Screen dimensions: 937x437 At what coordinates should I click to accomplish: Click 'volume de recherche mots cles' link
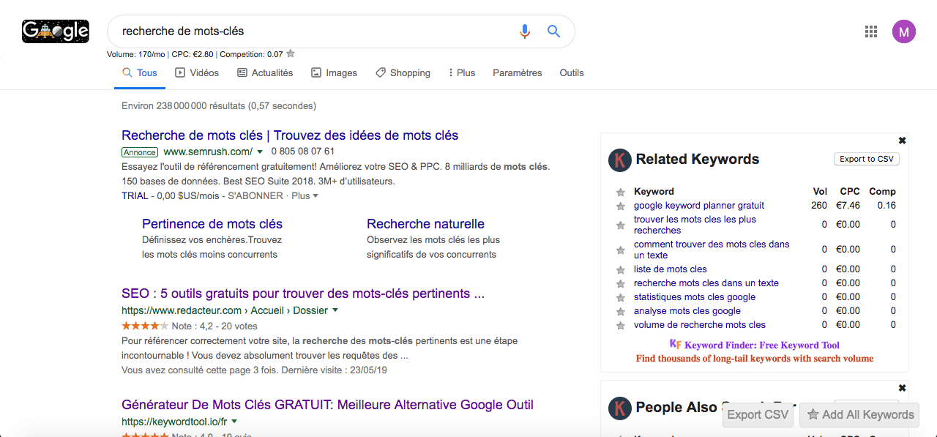tap(700, 325)
